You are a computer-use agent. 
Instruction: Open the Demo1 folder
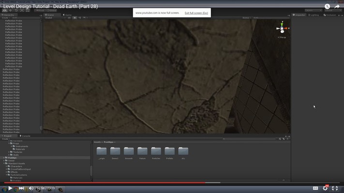[115, 151]
